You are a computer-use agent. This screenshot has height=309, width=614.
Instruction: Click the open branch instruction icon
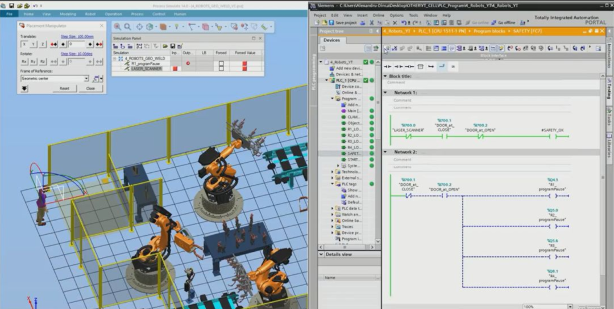[x=432, y=66]
